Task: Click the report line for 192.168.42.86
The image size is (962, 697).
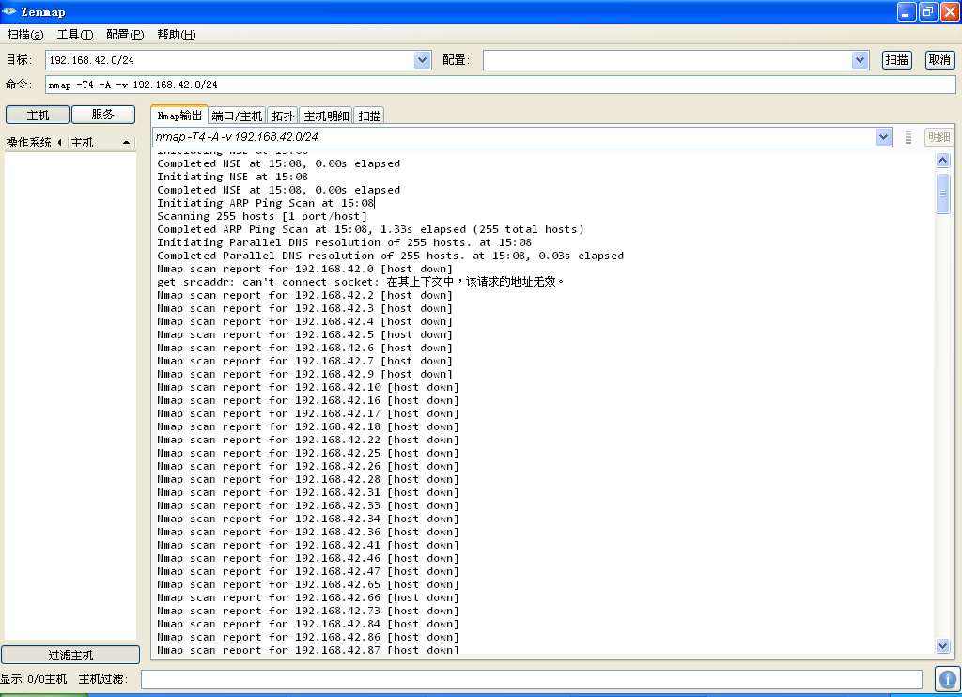Action: pyautogui.click(x=308, y=637)
